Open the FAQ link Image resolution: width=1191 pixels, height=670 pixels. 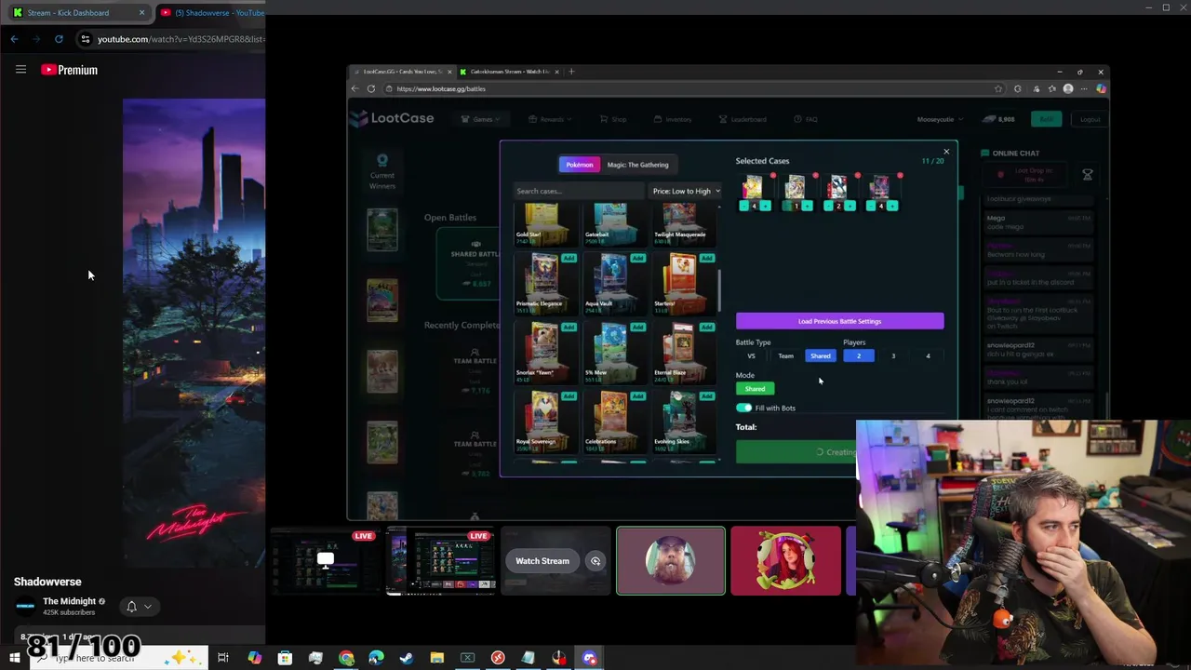click(806, 119)
